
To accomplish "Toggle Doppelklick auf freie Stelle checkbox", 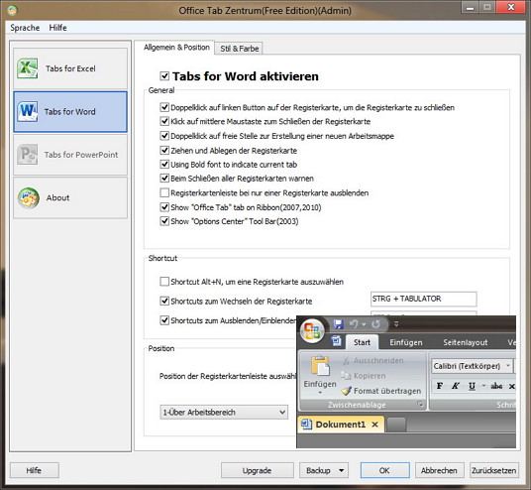I will click(x=164, y=136).
